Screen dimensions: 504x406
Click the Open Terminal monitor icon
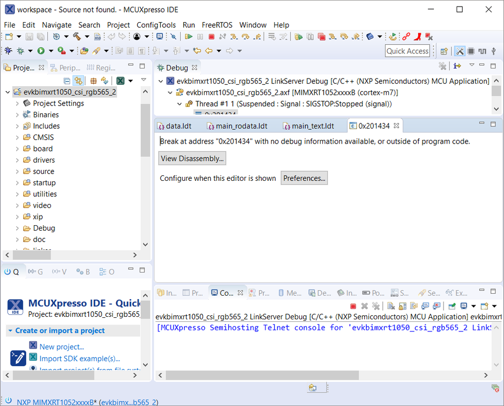point(160,37)
